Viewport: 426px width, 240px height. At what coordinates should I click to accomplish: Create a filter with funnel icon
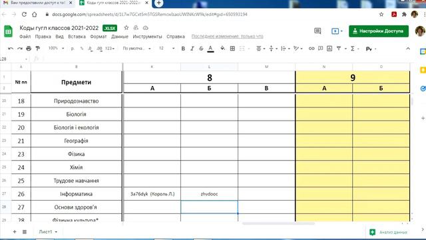[x=339, y=49]
